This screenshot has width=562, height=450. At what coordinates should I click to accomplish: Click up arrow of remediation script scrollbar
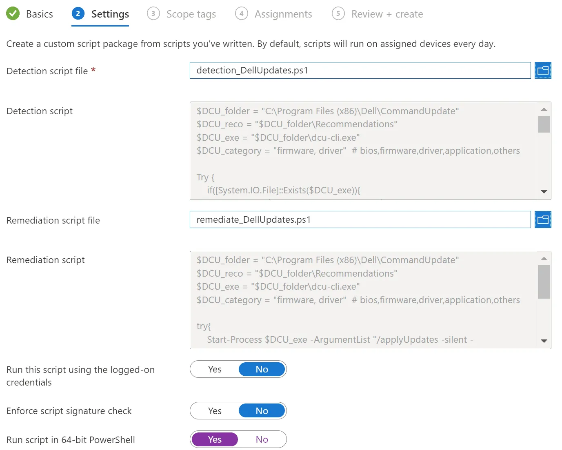[x=544, y=258]
